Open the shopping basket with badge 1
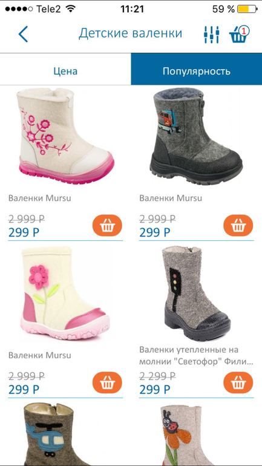The image size is (262, 466). coord(239,34)
